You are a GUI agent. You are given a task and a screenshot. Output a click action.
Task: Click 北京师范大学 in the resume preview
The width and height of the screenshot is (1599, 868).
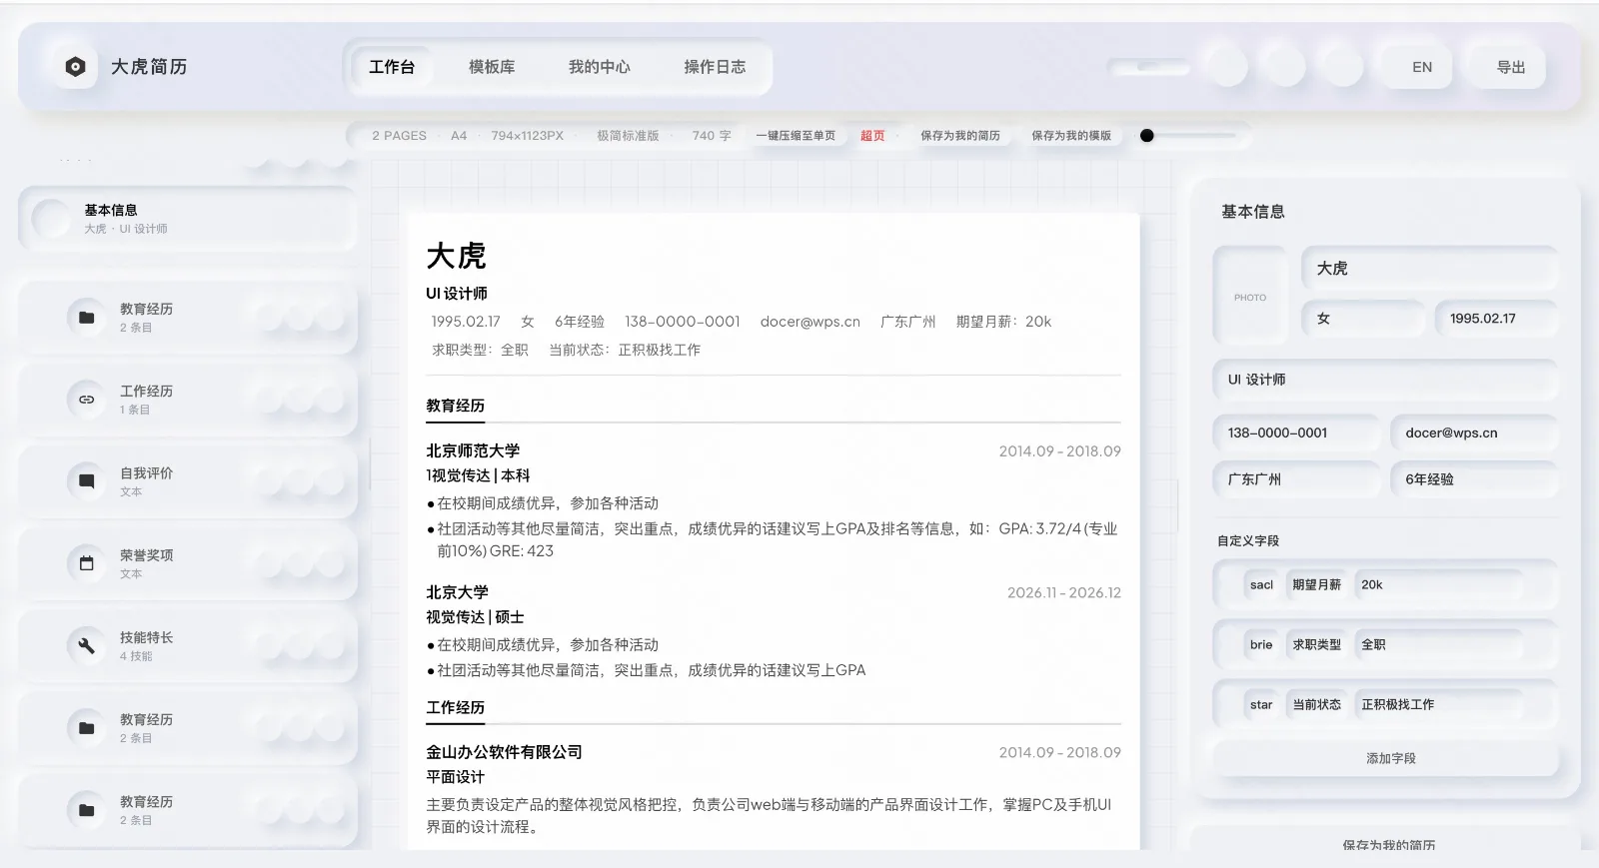click(x=473, y=451)
